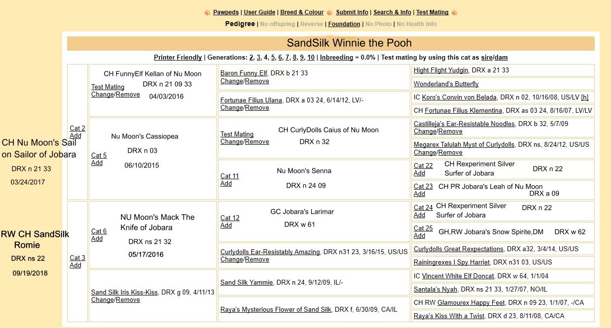Open Castilleja's Ear-Resistable Noodles pedigree
This screenshot has width=611, height=328.
pyautogui.click(x=464, y=124)
